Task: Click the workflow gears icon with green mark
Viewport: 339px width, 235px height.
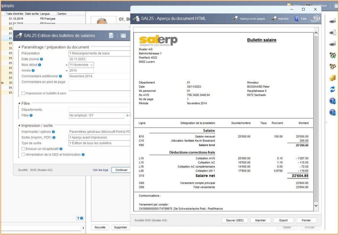Action: pos(333,55)
